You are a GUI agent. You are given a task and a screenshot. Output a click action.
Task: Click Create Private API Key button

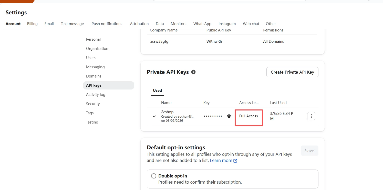[292, 72]
